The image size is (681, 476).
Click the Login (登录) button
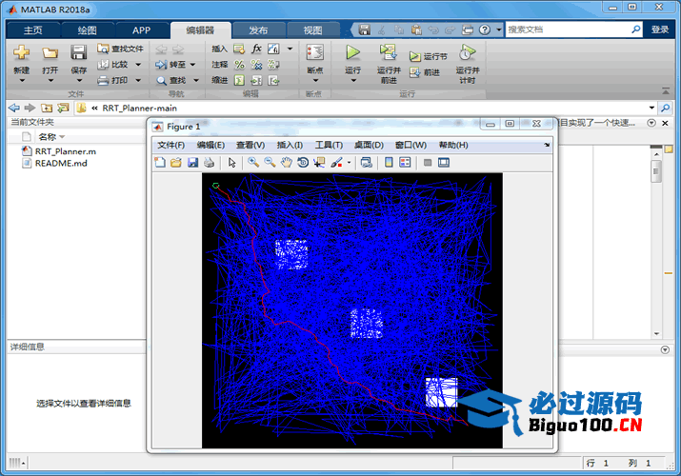pyautogui.click(x=660, y=30)
